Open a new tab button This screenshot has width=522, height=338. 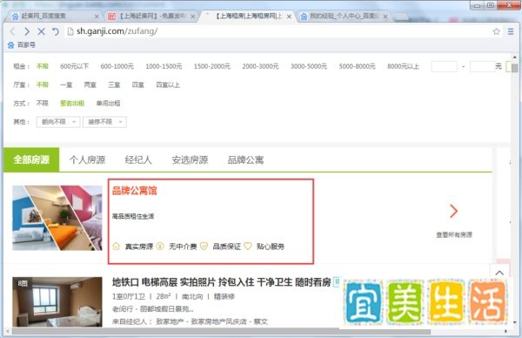click(x=401, y=17)
